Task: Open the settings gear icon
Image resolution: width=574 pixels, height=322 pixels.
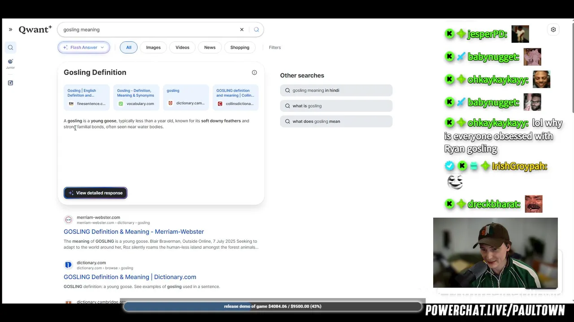Action: click(x=553, y=30)
